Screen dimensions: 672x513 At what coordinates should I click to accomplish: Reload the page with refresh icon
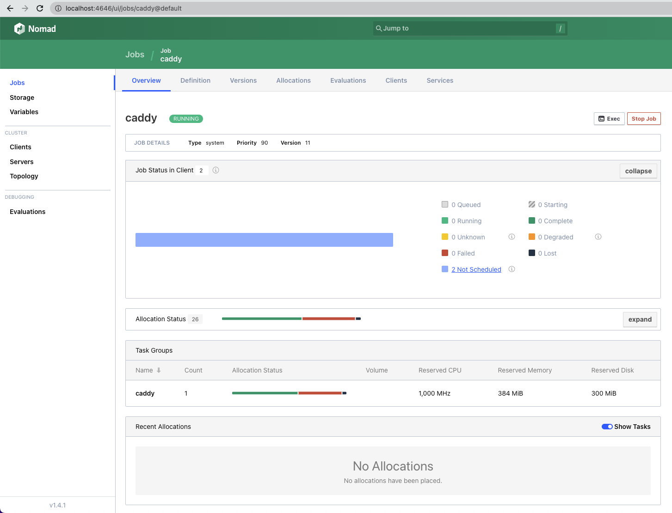[40, 8]
